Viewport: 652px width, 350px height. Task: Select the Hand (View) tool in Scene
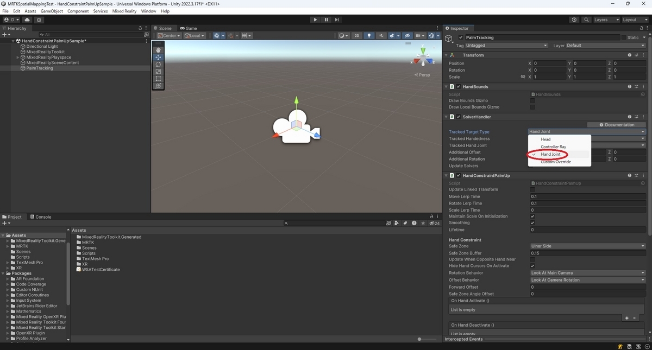point(158,50)
